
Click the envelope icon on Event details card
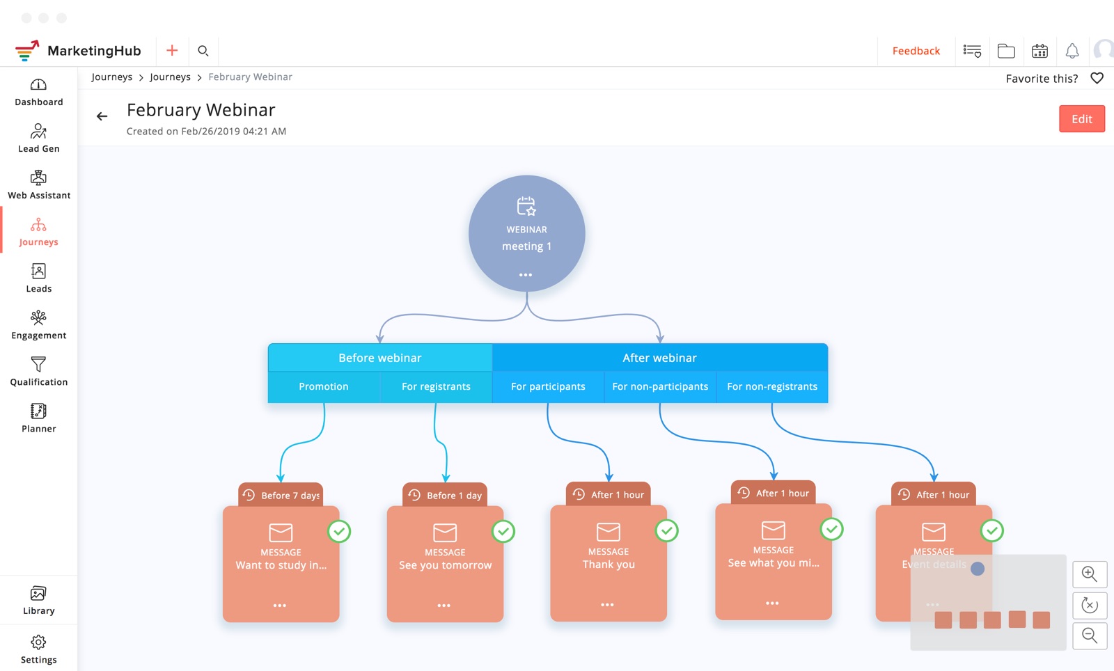[934, 532]
